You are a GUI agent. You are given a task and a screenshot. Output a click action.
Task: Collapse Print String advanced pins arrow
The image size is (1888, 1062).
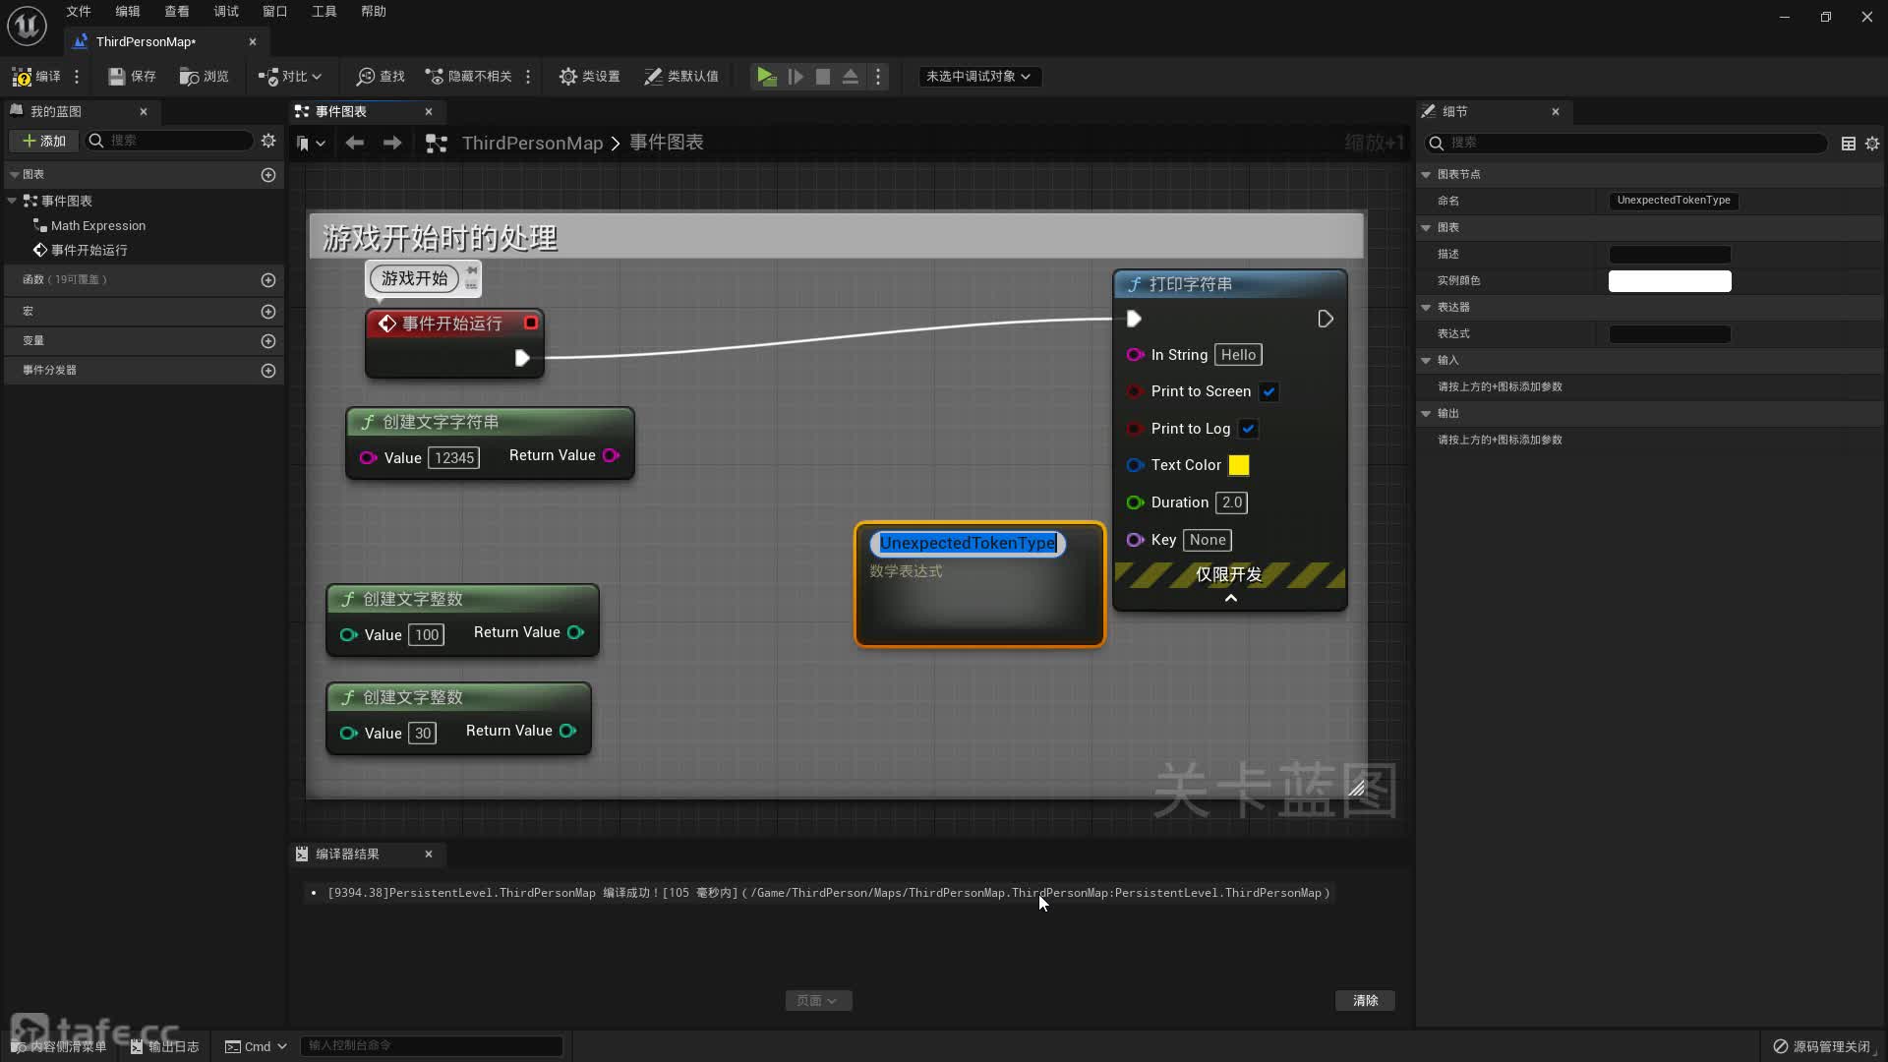[1230, 599]
